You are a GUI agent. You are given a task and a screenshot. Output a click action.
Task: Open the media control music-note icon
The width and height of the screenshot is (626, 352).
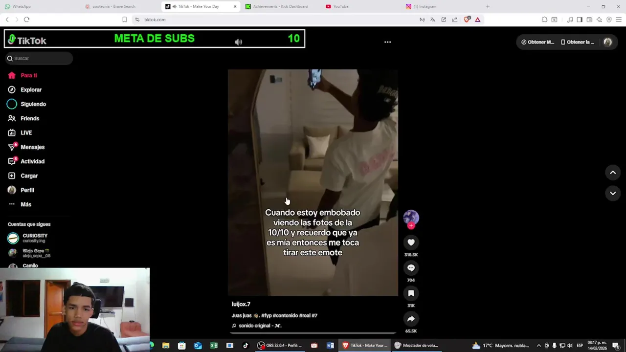[x=570, y=20]
